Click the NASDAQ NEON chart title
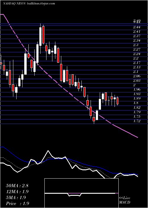 [x=14, y=4]
